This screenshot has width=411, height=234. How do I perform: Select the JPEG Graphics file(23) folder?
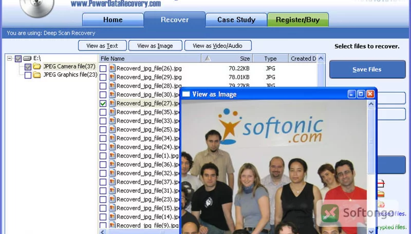70,74
